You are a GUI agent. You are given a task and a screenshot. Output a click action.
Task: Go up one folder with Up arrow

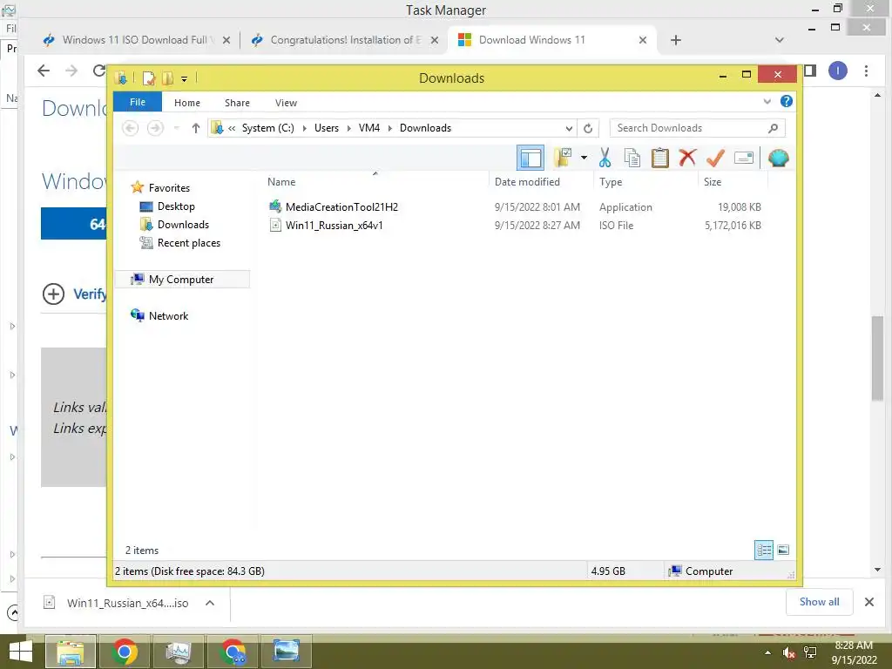196,128
